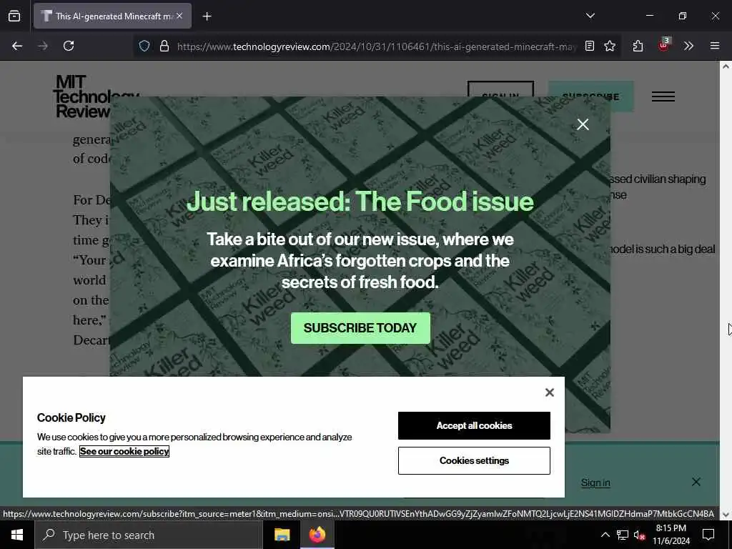Close the Food issue promotional popup
Image resolution: width=732 pixels, height=549 pixels.
583,124
